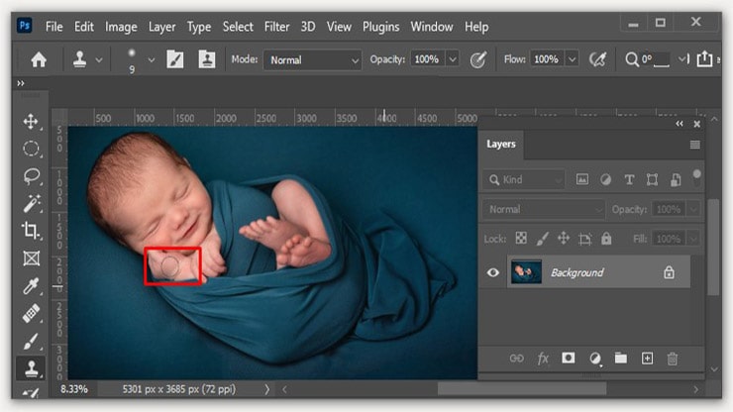Select the Healing Brush tool
This screenshot has width=733, height=412.
pyautogui.click(x=31, y=313)
